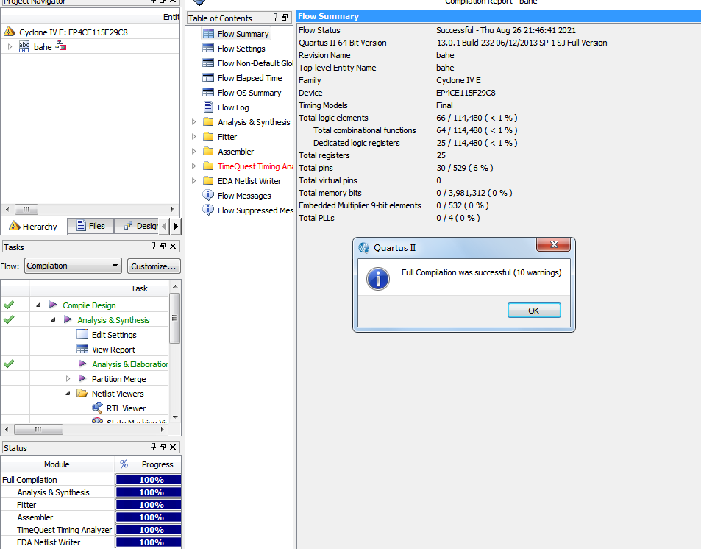Viewport: 701px width, 549px height.
Task: Expand the Partition Merge task
Action: click(68, 378)
